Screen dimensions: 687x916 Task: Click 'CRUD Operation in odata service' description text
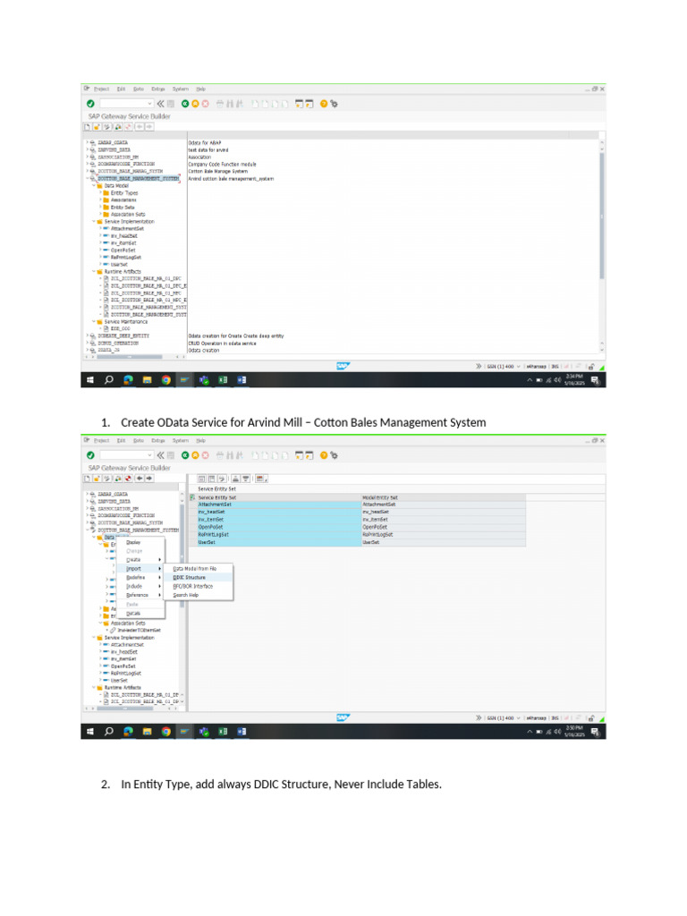coord(222,343)
